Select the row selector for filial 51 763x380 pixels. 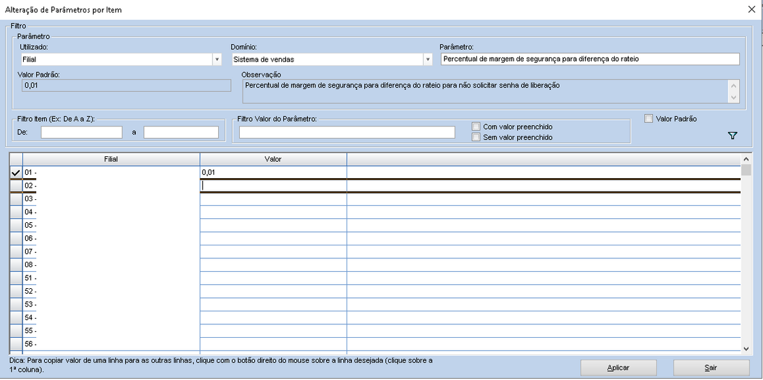(x=16, y=278)
